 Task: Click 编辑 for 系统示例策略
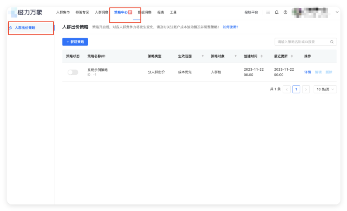pyautogui.click(x=318, y=72)
